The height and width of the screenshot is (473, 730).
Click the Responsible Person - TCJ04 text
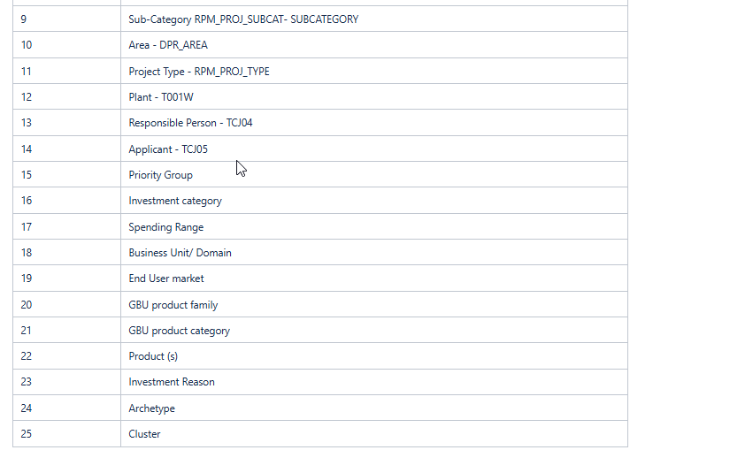pyautogui.click(x=190, y=123)
